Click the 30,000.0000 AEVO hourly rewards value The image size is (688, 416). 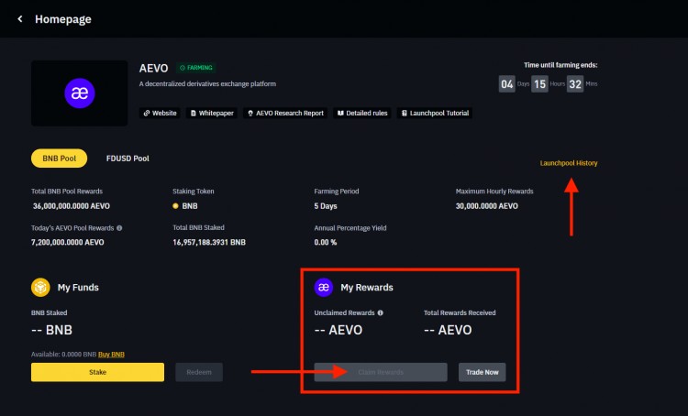click(486, 206)
